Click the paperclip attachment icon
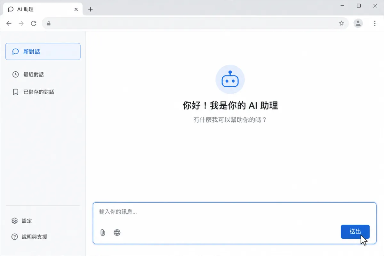Image resolution: width=384 pixels, height=256 pixels. (x=103, y=233)
